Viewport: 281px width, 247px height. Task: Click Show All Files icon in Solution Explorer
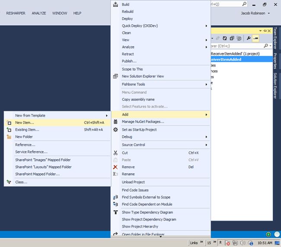pos(239,38)
